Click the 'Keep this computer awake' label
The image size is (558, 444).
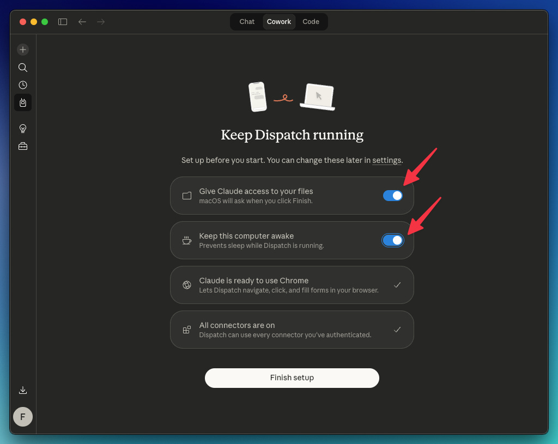point(246,236)
